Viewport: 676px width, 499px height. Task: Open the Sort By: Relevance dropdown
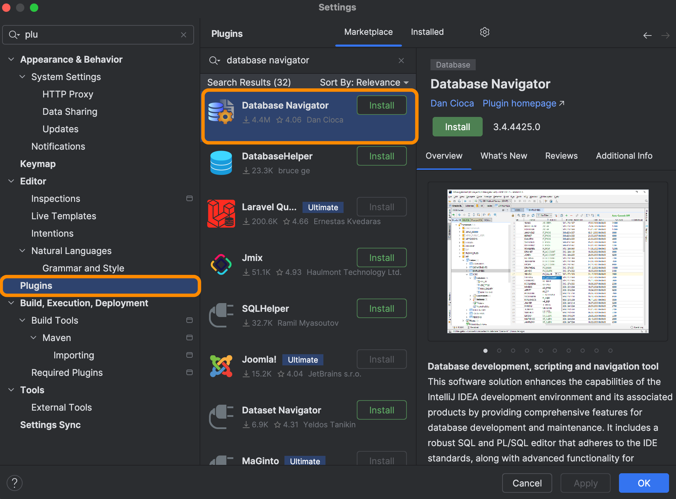(x=364, y=82)
